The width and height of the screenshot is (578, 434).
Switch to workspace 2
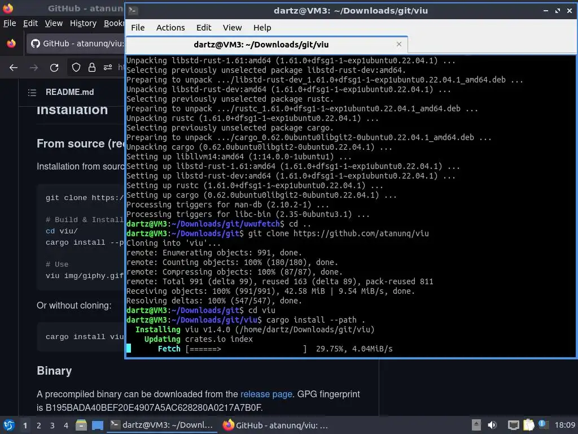click(x=39, y=426)
